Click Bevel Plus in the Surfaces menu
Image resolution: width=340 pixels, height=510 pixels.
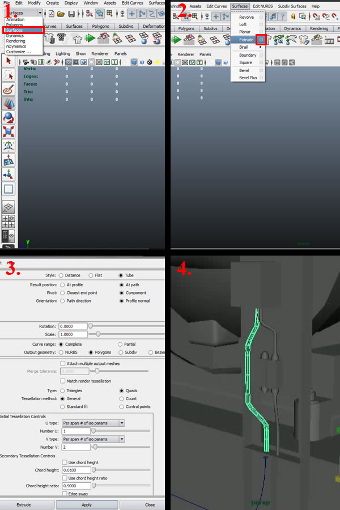pyautogui.click(x=248, y=78)
